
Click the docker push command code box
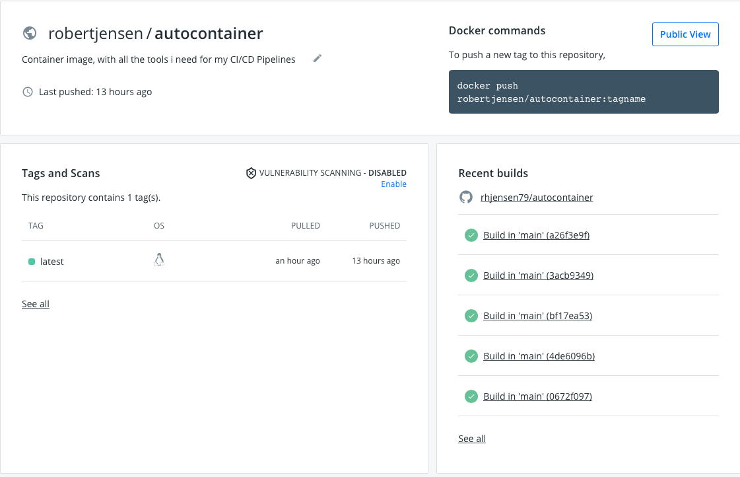[584, 92]
